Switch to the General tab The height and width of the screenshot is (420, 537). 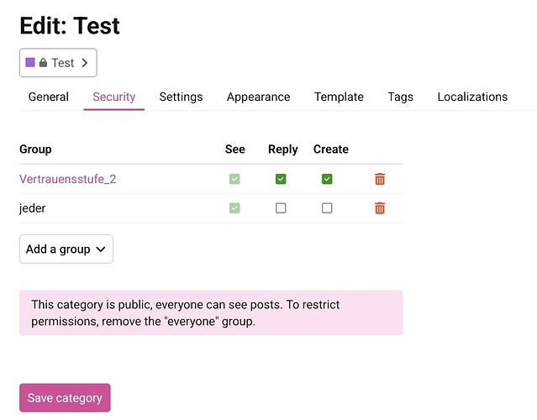49,97
